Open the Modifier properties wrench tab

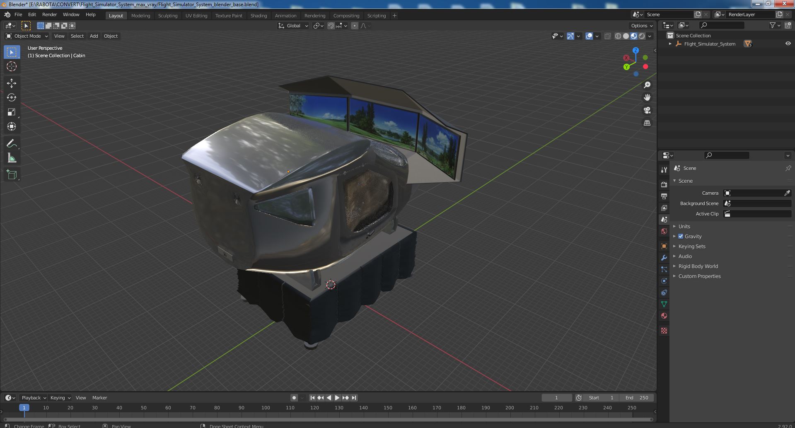click(664, 258)
